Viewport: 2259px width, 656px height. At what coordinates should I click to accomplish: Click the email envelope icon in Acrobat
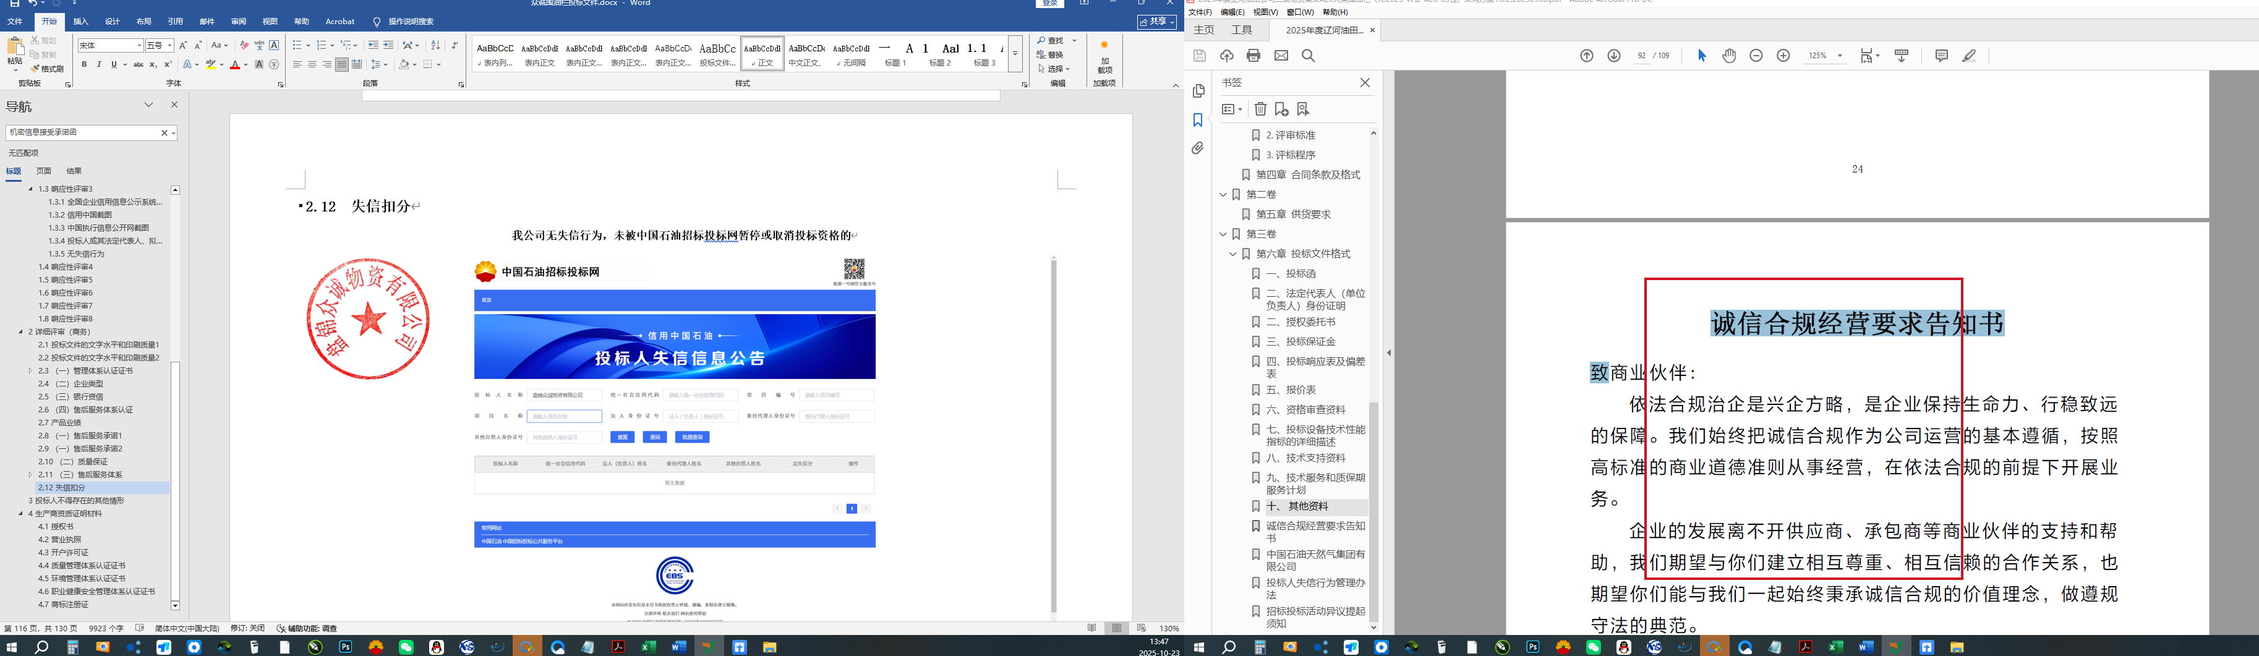1281,56
